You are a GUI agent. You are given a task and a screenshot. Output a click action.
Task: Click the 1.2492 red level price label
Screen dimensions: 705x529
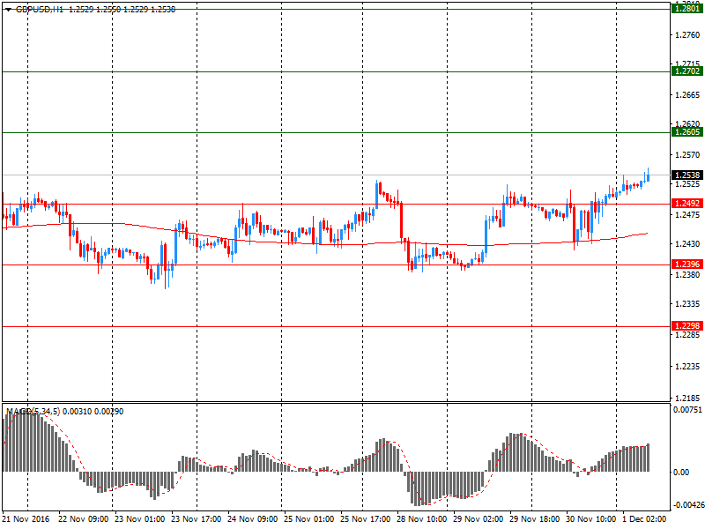coord(687,204)
